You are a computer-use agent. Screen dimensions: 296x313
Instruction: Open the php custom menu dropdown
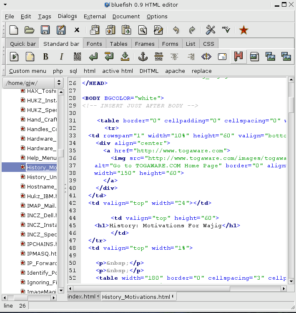tap(58, 71)
